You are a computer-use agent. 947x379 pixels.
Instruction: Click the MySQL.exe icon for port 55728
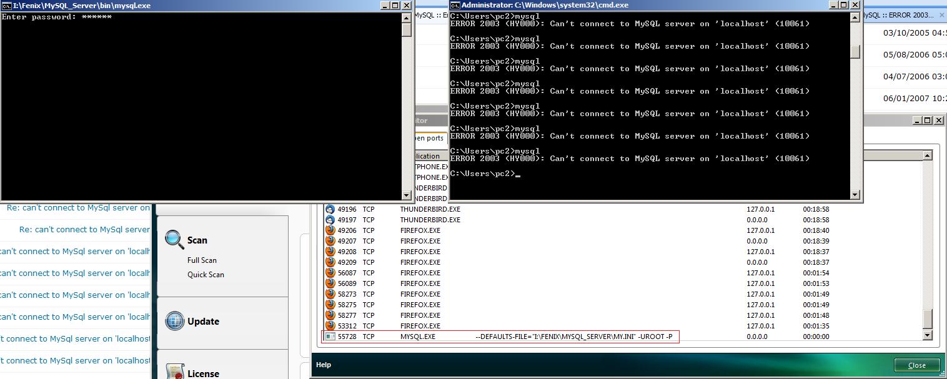click(330, 337)
